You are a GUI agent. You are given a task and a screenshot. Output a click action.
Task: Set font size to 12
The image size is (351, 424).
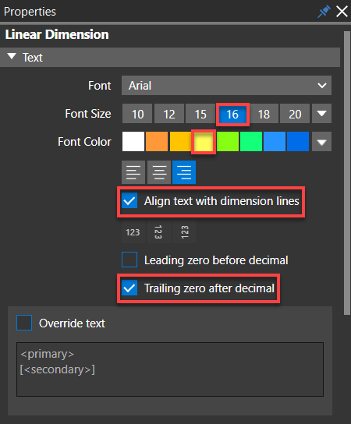[x=169, y=114]
